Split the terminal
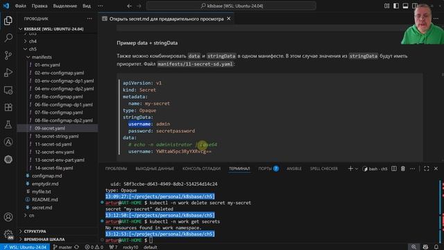Image resolution: width=444 pixels, height=250 pixels. (394, 169)
